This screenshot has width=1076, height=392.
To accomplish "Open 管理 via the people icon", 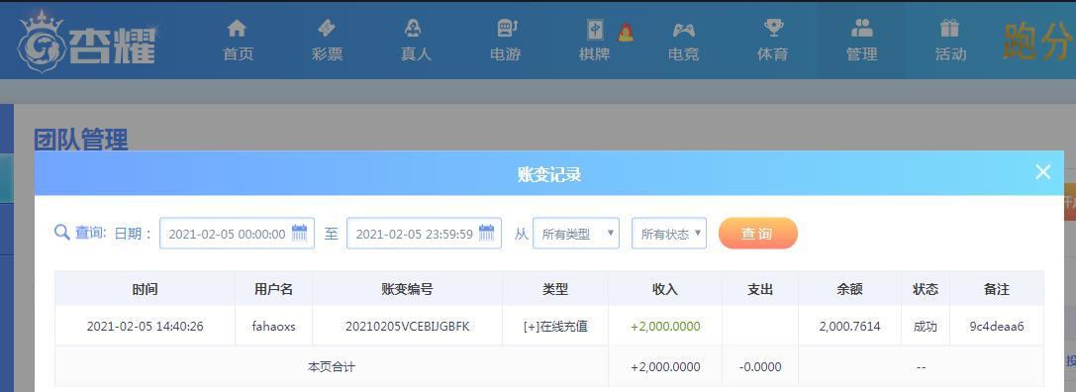I will click(x=862, y=28).
